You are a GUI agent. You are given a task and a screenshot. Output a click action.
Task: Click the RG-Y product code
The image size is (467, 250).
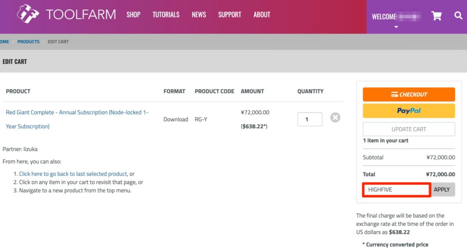click(x=201, y=119)
